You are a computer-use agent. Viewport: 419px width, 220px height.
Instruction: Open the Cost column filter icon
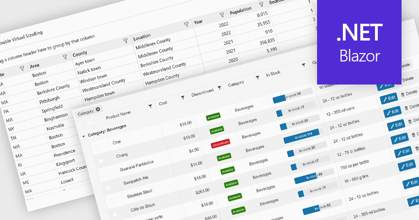(x=183, y=98)
